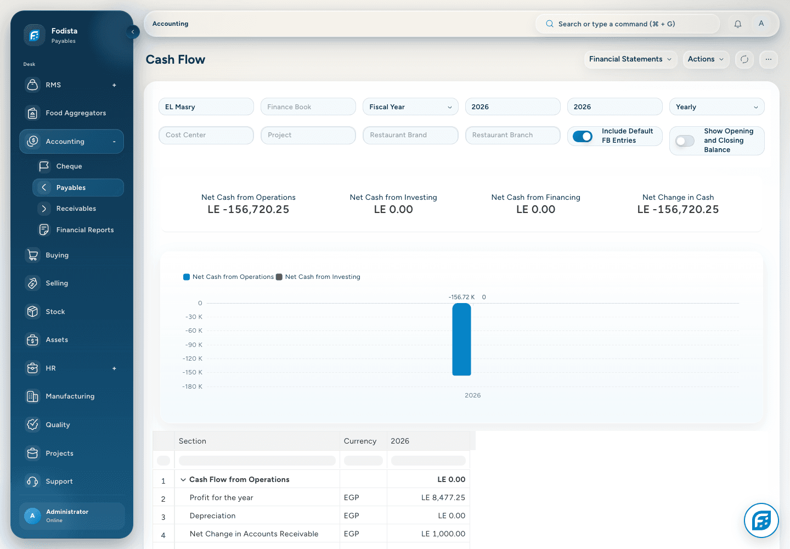Viewport: 790px width, 549px height.
Task: Click the Accounting breadcrumb
Action: (170, 24)
